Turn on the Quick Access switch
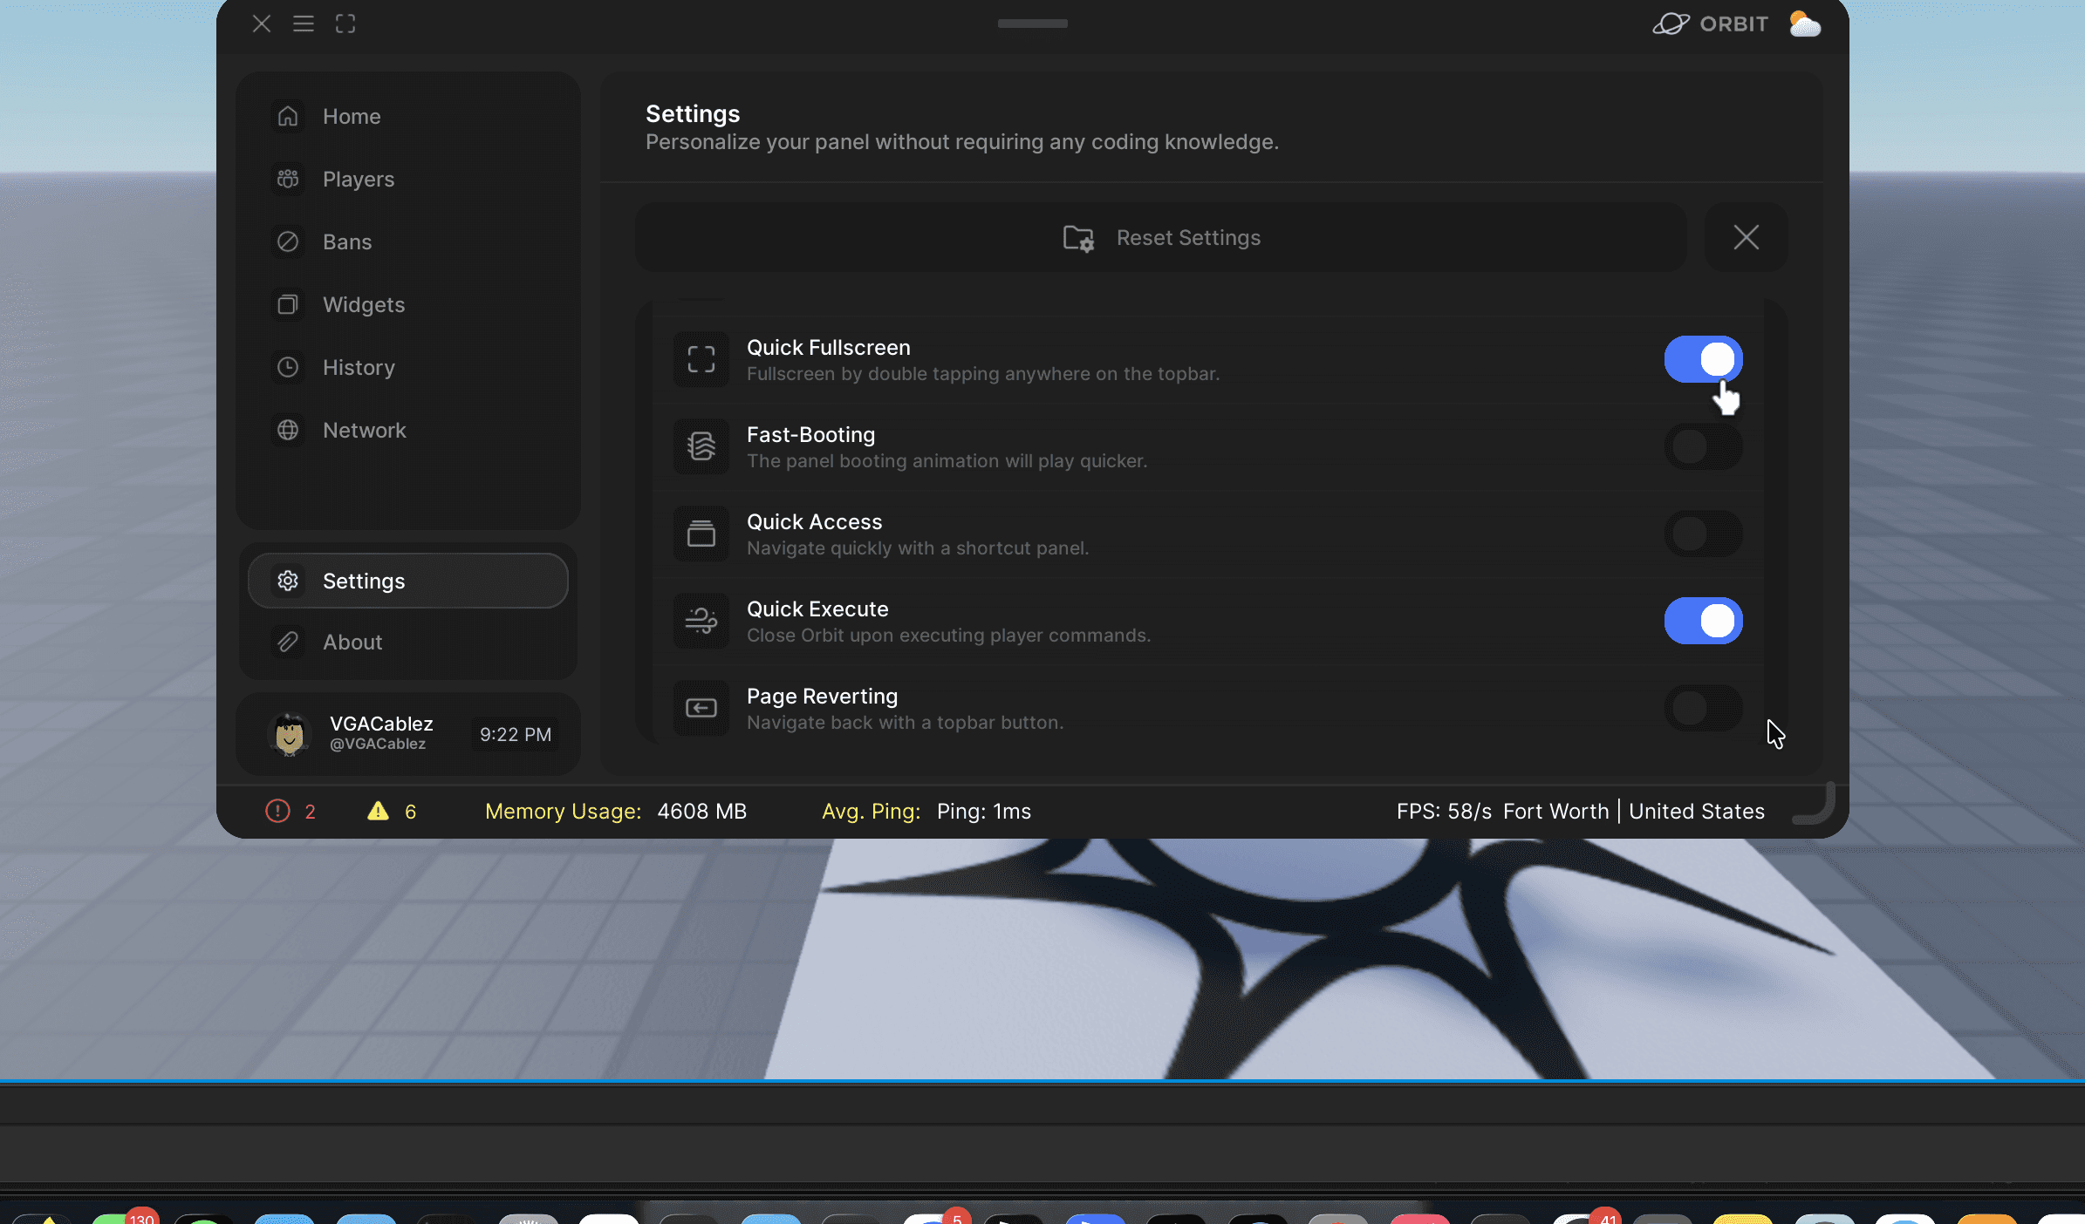 1703,534
